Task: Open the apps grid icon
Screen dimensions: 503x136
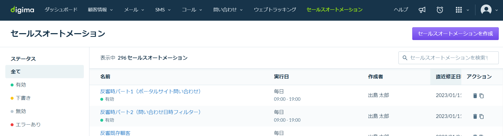Action: coord(459,10)
